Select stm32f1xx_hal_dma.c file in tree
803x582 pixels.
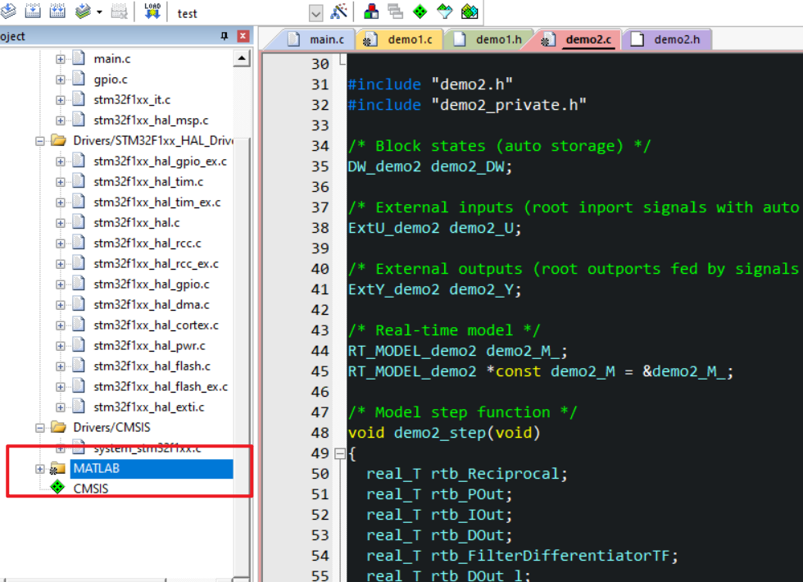point(151,305)
